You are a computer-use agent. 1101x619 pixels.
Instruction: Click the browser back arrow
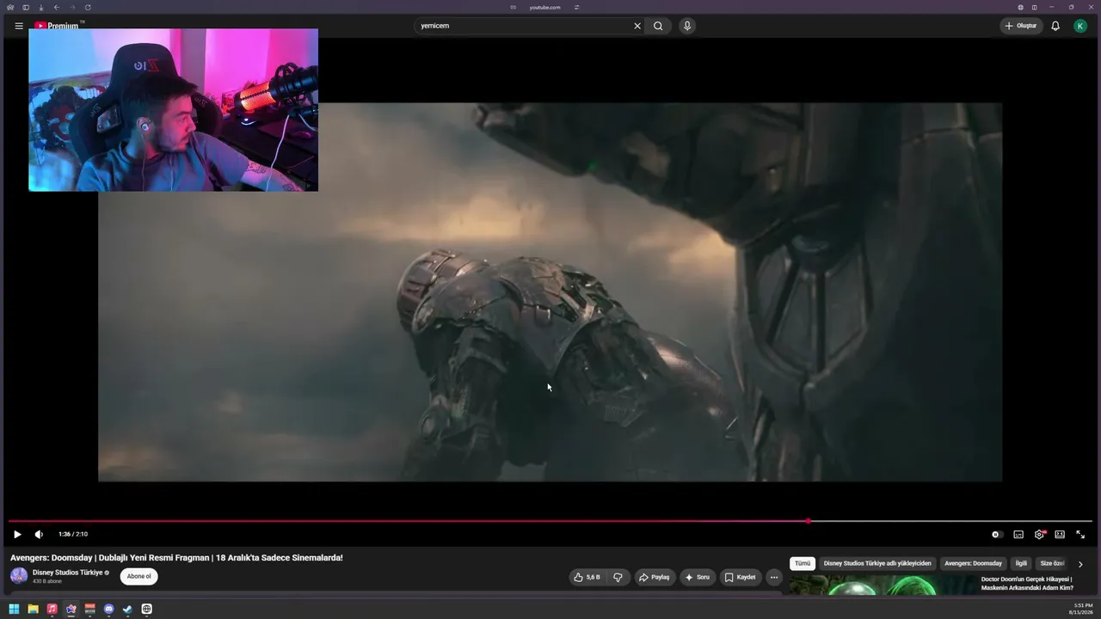(x=57, y=7)
